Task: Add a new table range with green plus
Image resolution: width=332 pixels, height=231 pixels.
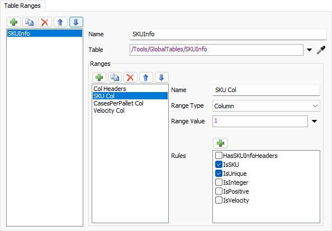Action: (x=13, y=22)
